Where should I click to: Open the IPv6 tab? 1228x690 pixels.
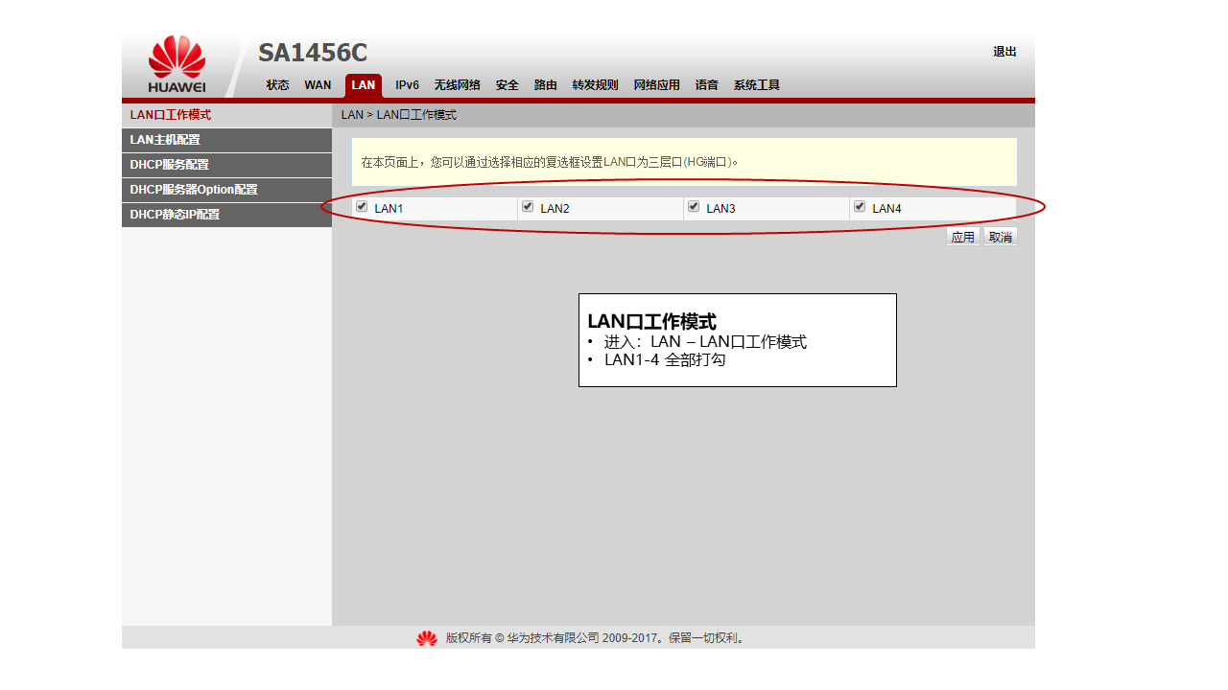tap(407, 85)
